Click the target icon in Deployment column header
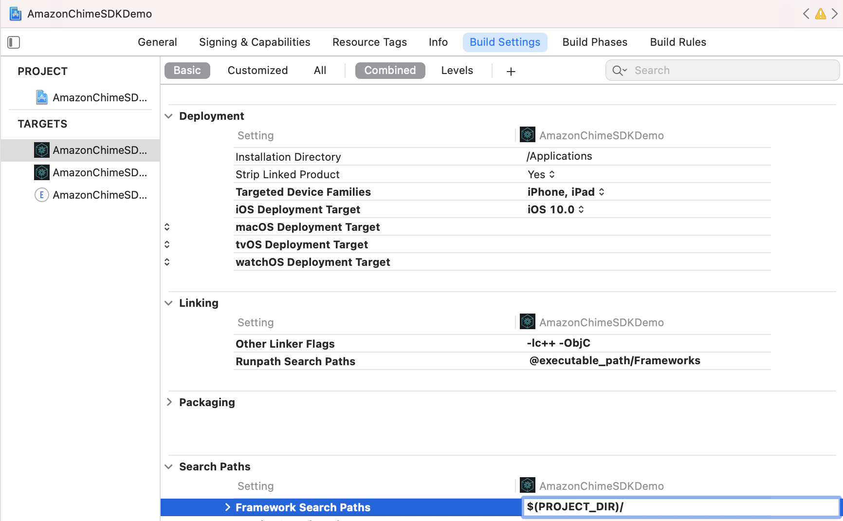Image resolution: width=843 pixels, height=521 pixels. (528, 135)
